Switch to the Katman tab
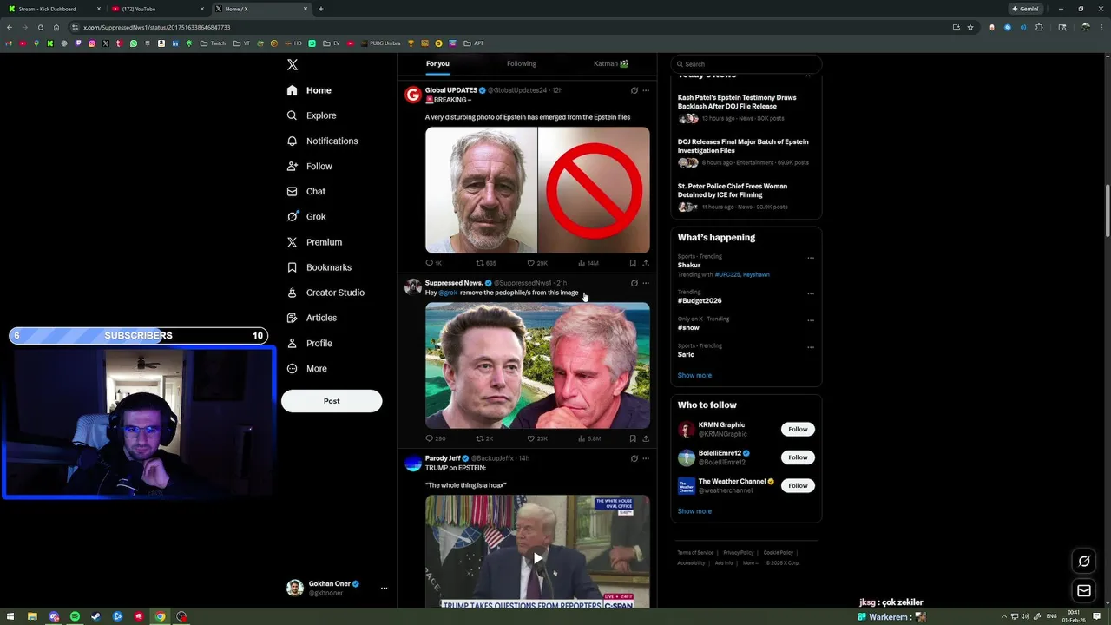1111x625 pixels. point(611,63)
